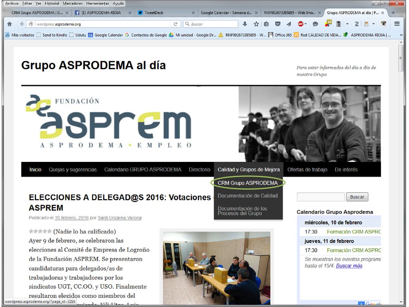
Task: Open the ASPRODEMA-RIOJA bookmark in bookmarks bar
Action: (x=367, y=35)
